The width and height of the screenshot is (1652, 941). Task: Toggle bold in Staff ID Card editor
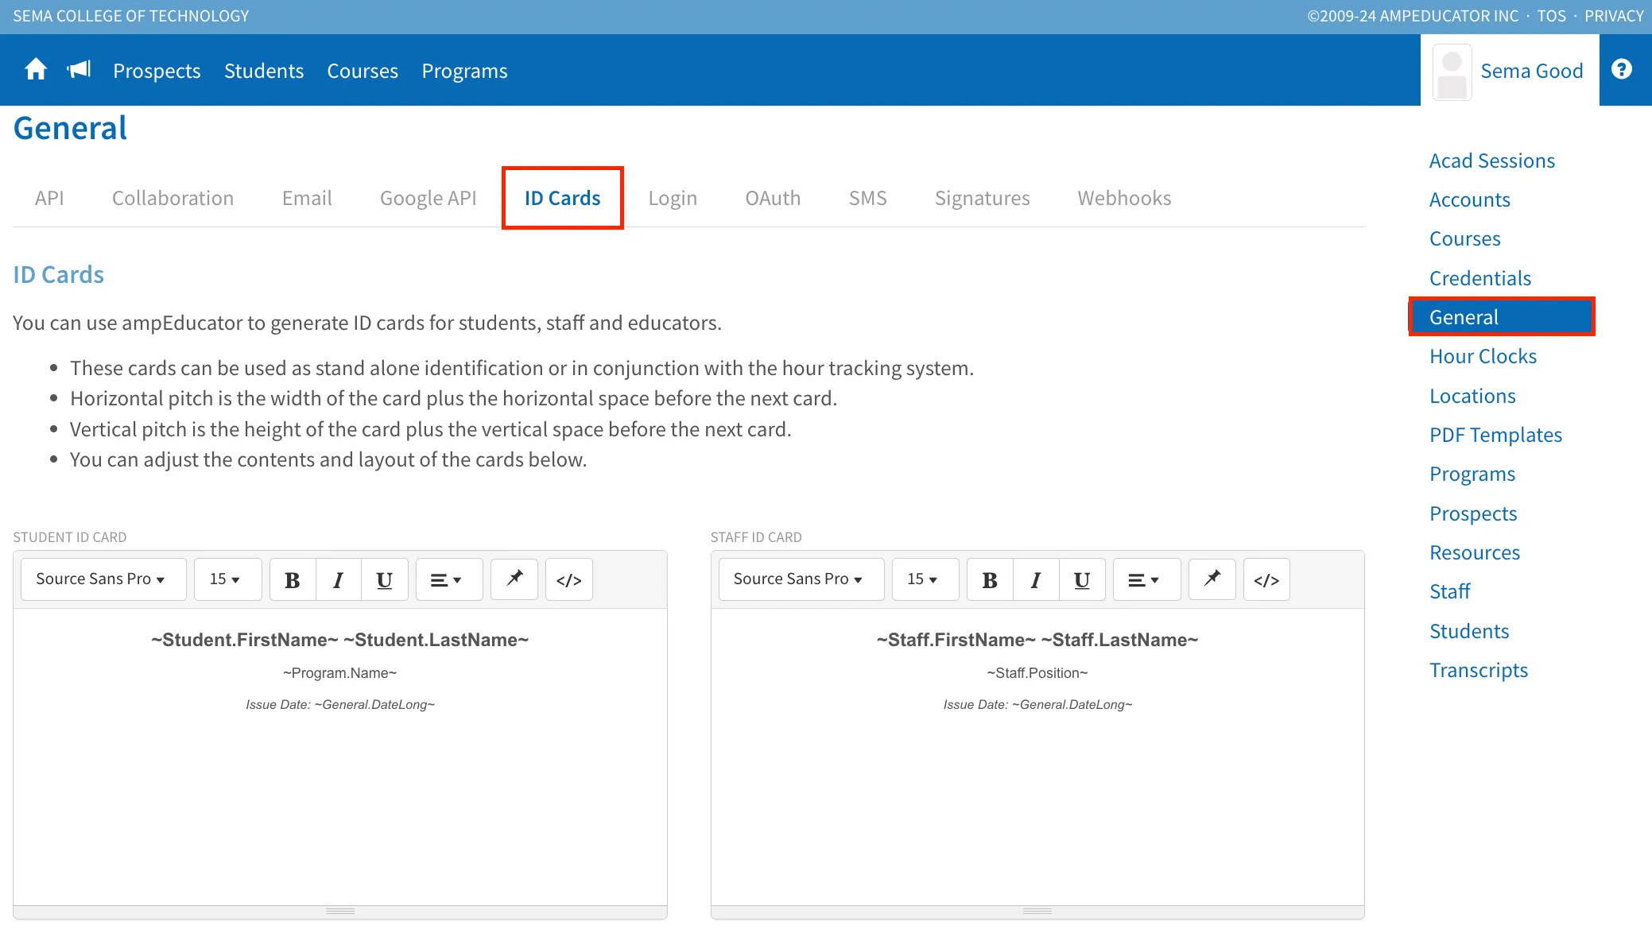(x=990, y=579)
